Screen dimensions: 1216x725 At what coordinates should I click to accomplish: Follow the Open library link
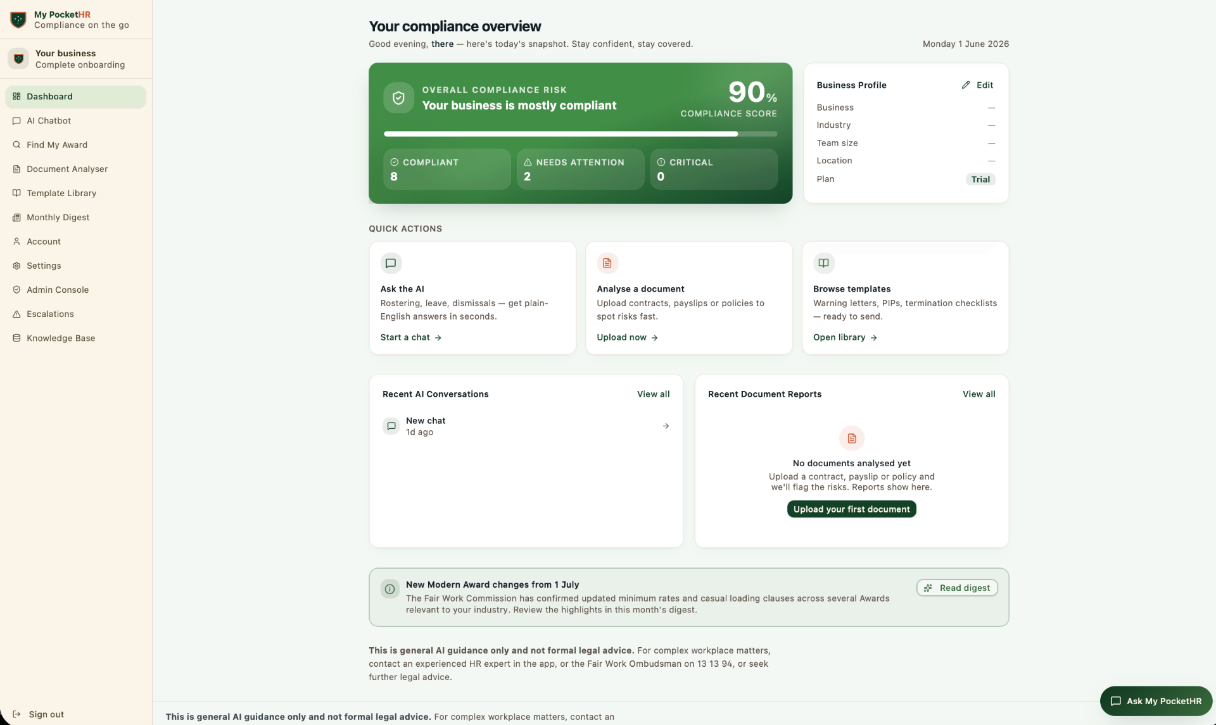click(845, 337)
